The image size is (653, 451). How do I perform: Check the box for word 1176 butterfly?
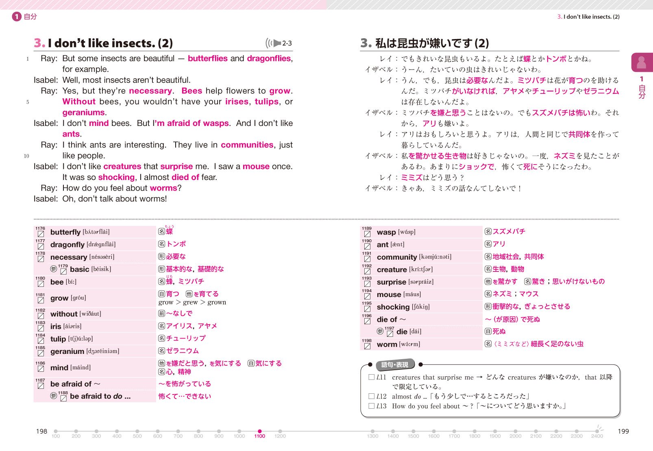point(41,234)
